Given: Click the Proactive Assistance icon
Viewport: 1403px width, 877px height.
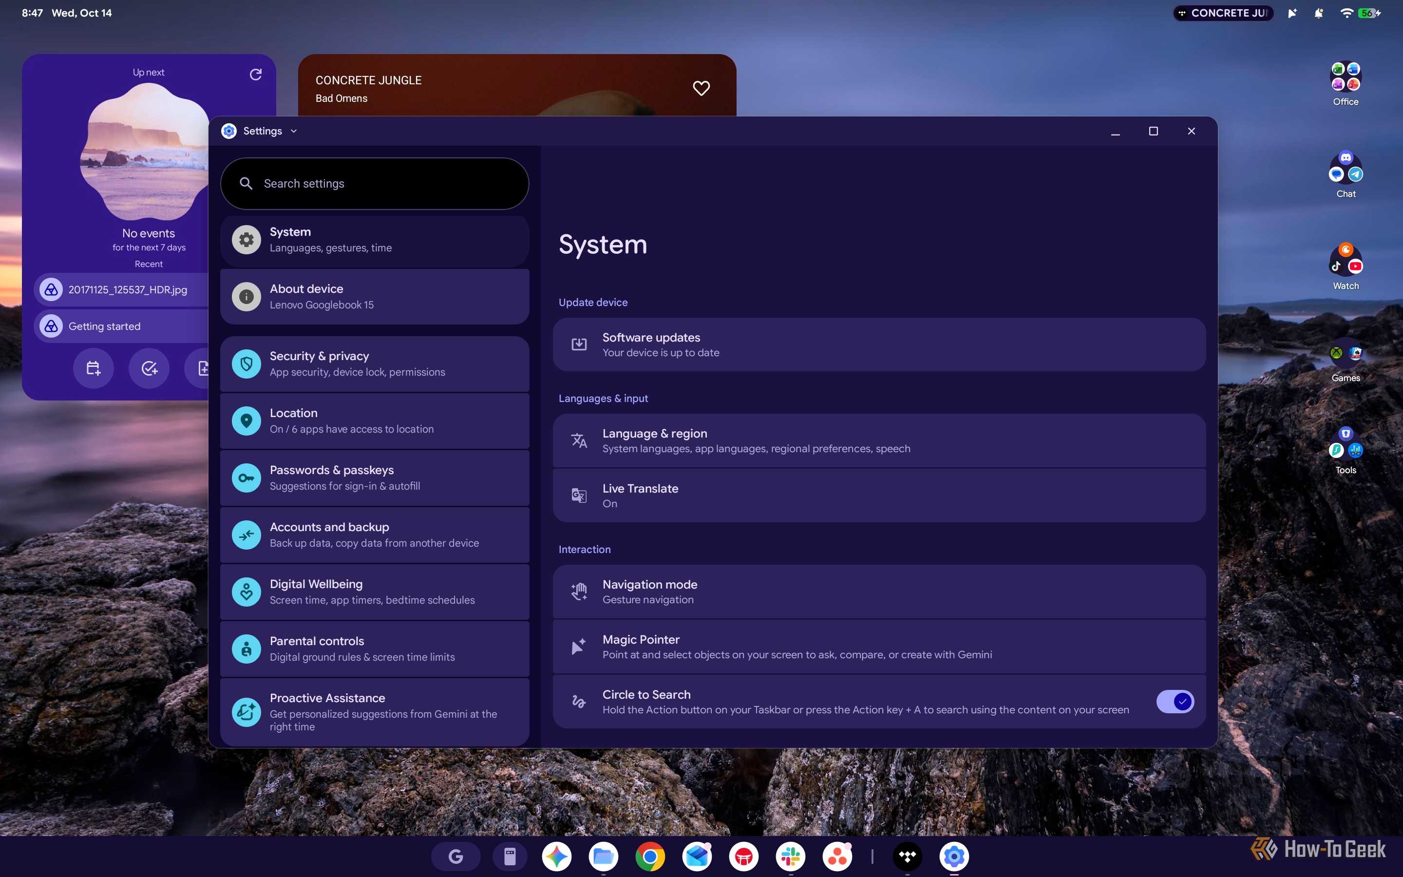Looking at the screenshot, I should [x=246, y=712].
